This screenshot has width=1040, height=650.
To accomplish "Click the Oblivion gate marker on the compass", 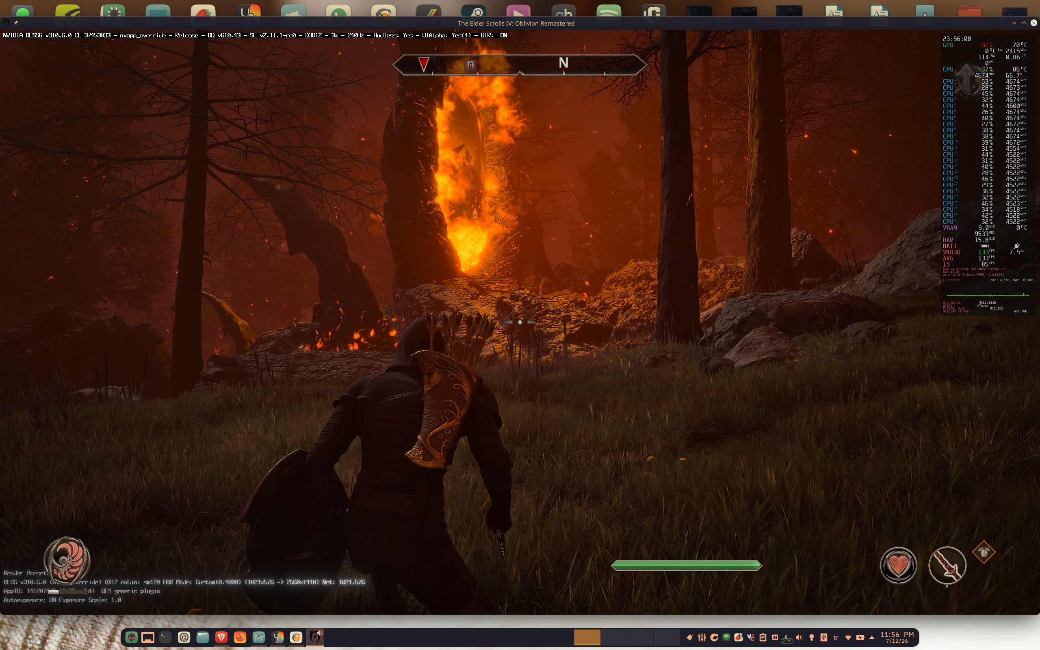I will (470, 65).
